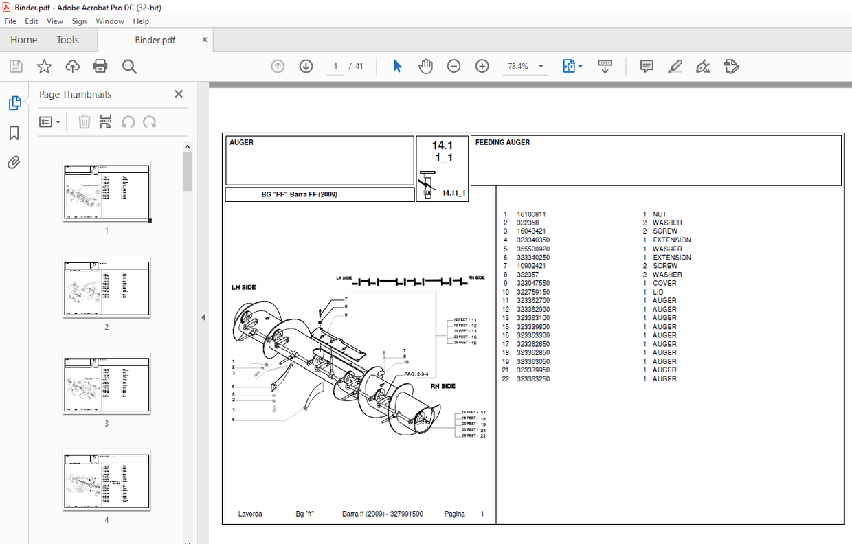Zoom in on the document
Viewport: 852px width, 544px height.
pyautogui.click(x=482, y=66)
